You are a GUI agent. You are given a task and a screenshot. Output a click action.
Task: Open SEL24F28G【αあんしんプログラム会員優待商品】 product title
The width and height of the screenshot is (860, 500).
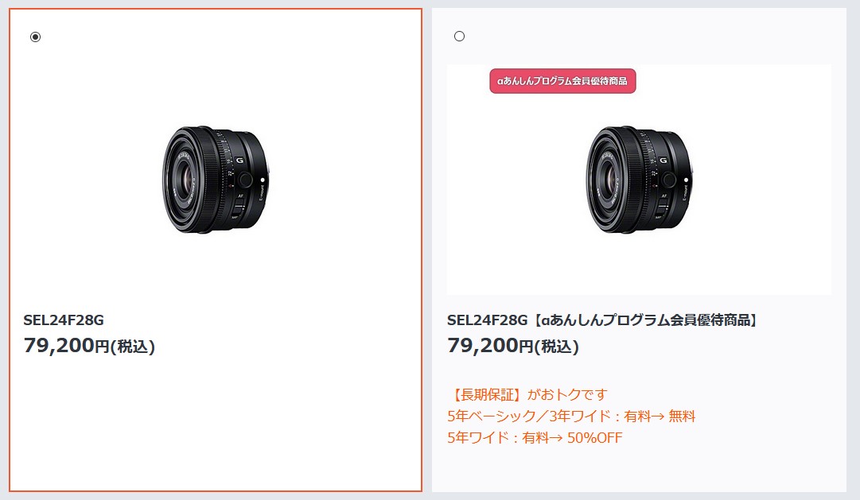[602, 320]
